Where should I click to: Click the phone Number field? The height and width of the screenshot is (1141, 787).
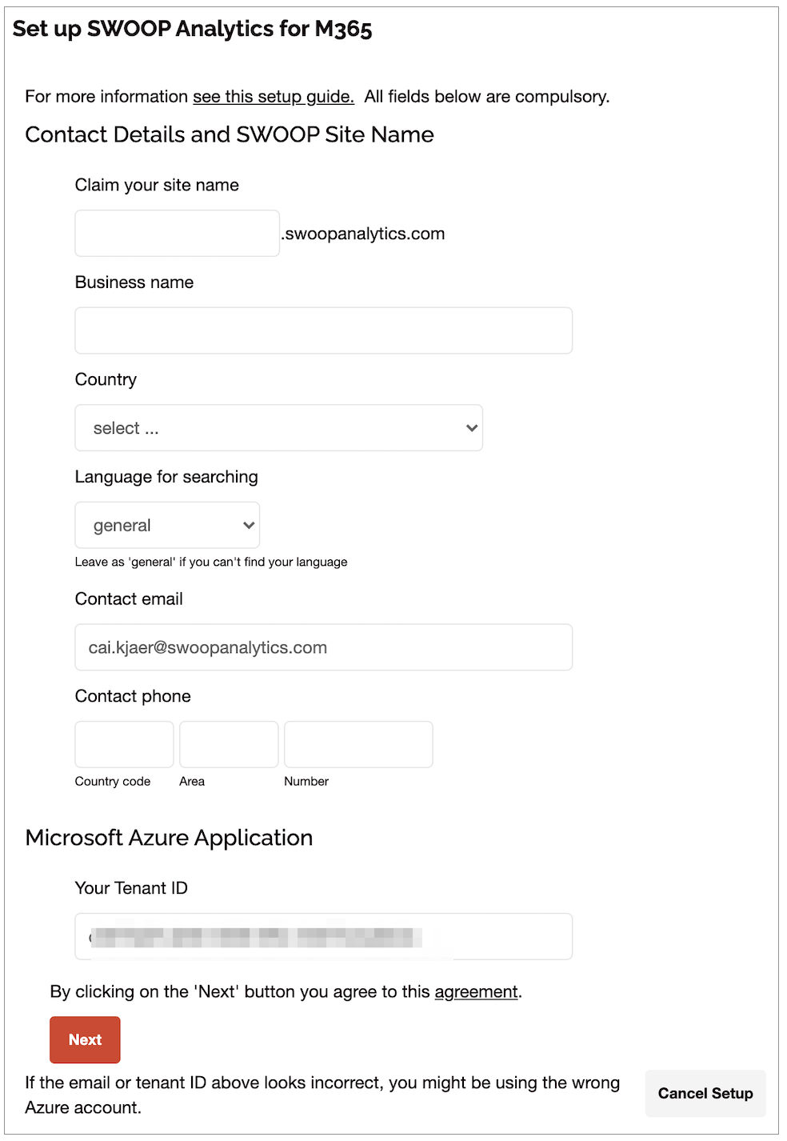click(358, 744)
